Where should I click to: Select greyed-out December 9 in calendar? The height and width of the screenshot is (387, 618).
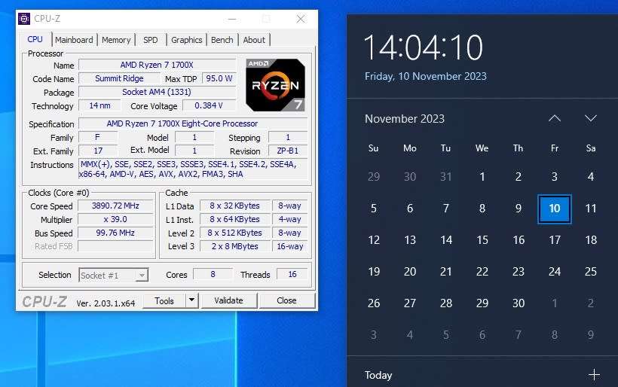tap(590, 334)
